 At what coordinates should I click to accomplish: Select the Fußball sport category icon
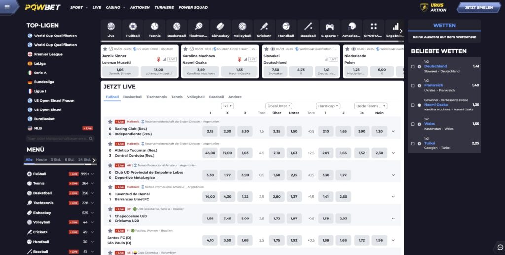tap(133, 29)
